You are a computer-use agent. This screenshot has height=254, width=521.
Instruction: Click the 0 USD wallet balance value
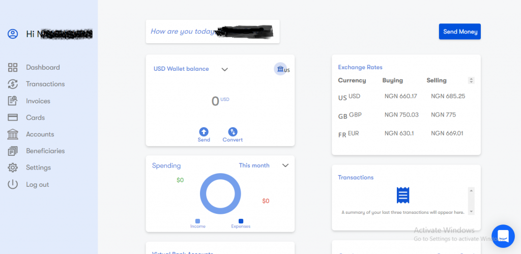[220, 101]
